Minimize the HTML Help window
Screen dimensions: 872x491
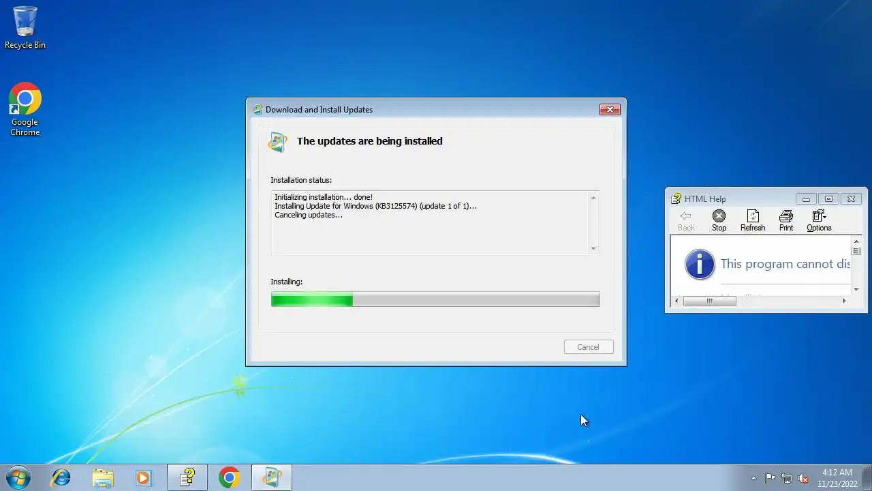pos(806,199)
